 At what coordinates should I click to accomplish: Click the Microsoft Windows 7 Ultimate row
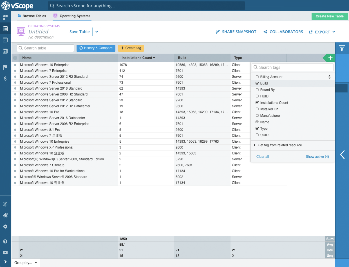149,165
